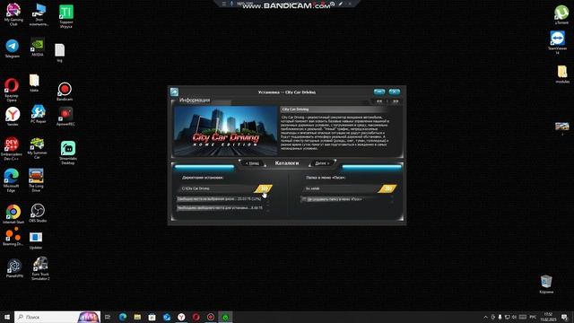The height and width of the screenshot is (323, 574).
Task: Open the PlanetVPN desktop shortcut
Action: (14, 268)
